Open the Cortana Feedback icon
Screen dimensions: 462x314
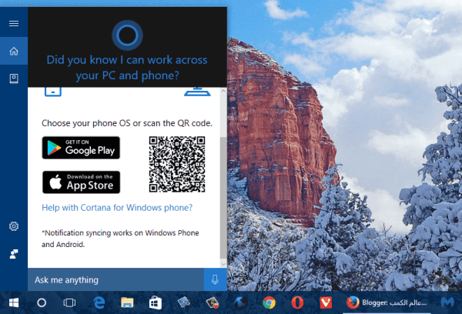point(14,254)
